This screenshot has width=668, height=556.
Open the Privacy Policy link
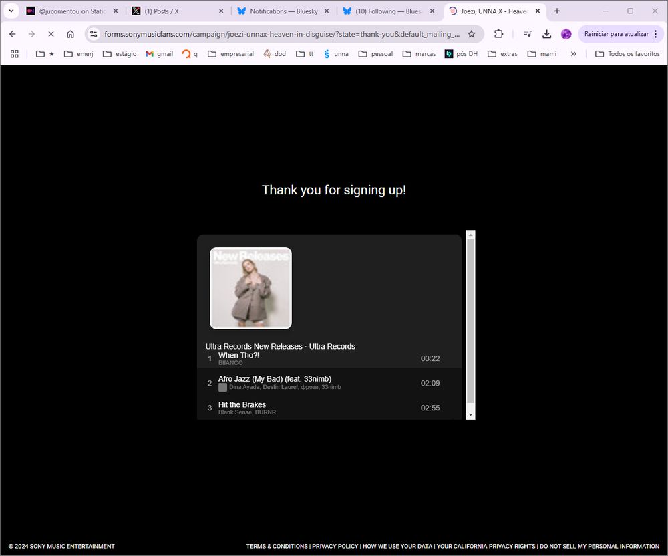(335, 546)
